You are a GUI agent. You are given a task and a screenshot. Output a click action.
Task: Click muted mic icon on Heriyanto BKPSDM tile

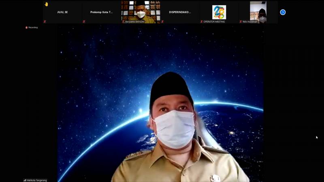pyautogui.click(x=124, y=21)
